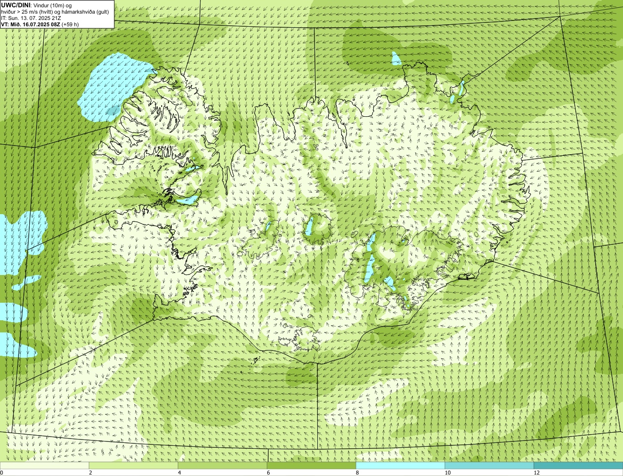Click the '4' tick label under the color bar

pyautogui.click(x=180, y=473)
